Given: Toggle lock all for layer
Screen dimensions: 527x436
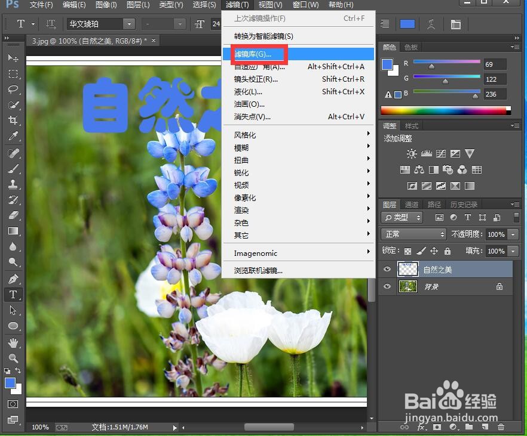Looking at the screenshot, I should 448,251.
